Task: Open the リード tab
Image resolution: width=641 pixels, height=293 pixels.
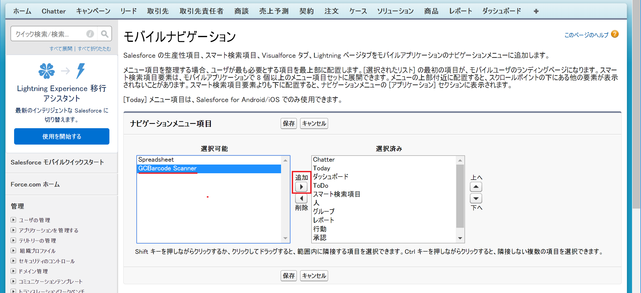Action: pos(129,11)
